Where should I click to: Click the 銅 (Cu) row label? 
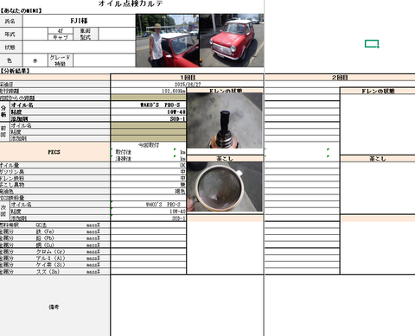pyautogui.click(x=45, y=245)
